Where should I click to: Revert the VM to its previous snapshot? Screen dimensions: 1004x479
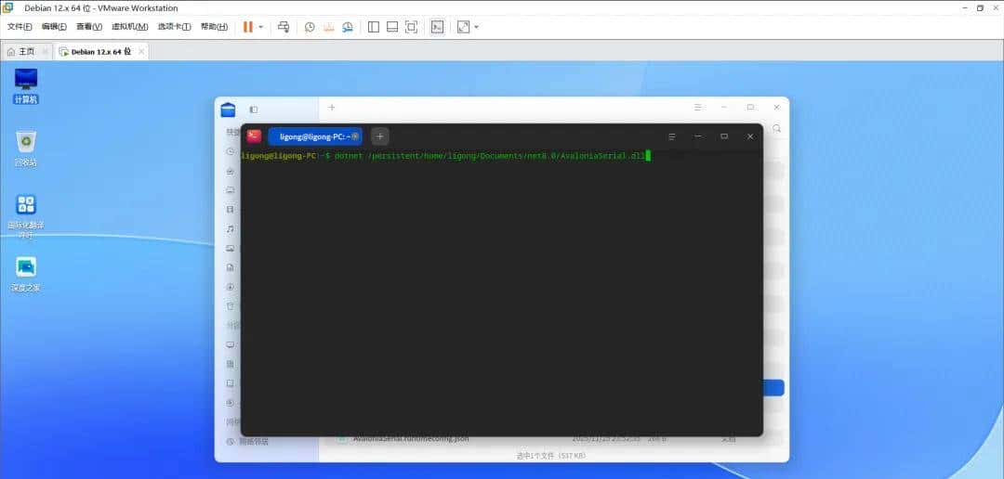pos(328,27)
